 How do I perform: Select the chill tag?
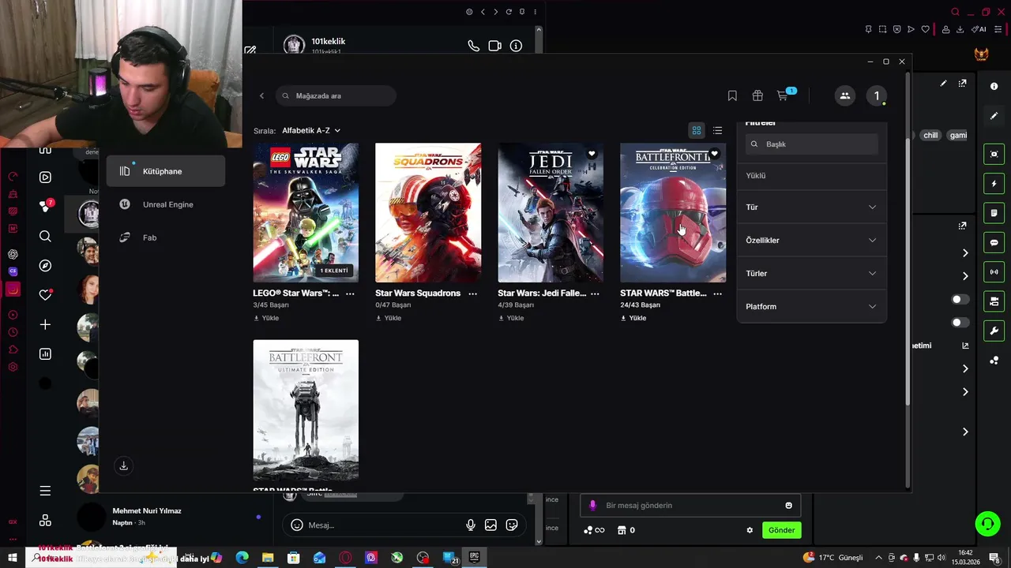click(x=930, y=135)
